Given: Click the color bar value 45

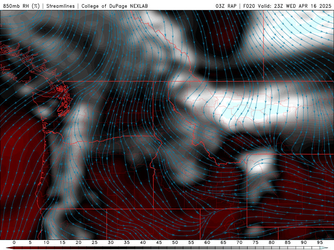Looking at the screenshot, I should (159, 242).
